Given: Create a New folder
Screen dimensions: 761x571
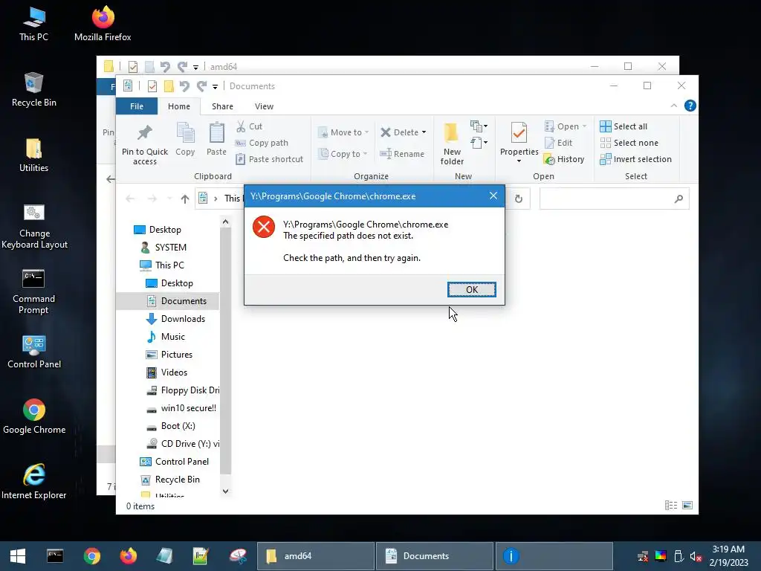Looking at the screenshot, I should (452, 143).
